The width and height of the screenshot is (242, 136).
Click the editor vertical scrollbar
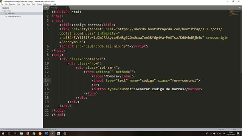point(241,42)
